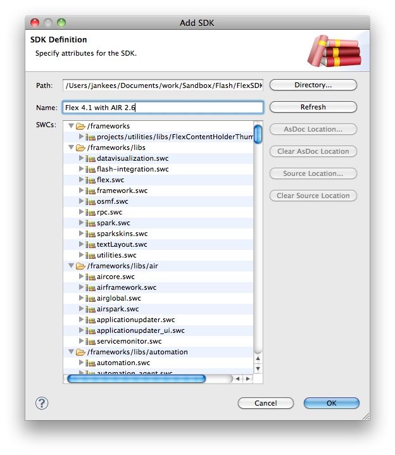Select the applicationupdater.swc row text
This screenshot has height=455, width=395.
tap(136, 320)
